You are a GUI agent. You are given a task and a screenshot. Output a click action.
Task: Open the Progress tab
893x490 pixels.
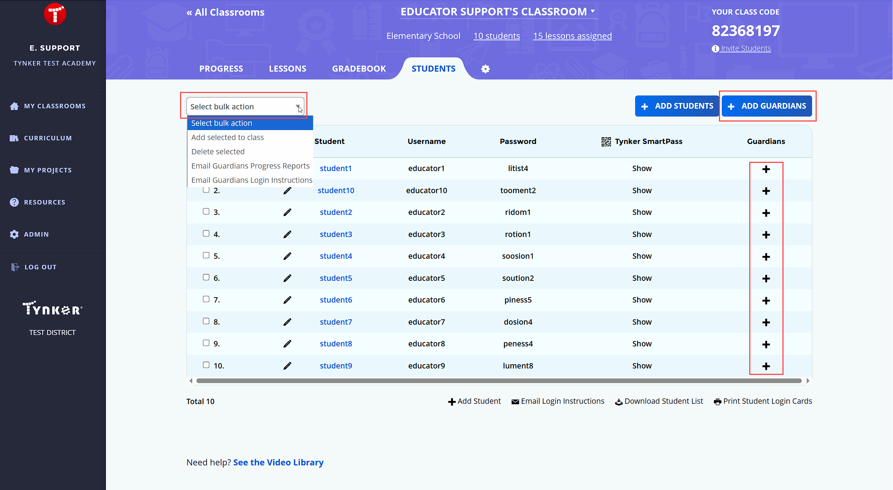pos(221,68)
